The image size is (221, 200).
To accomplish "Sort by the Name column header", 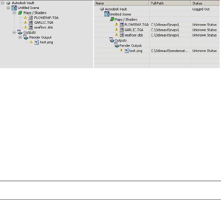I will pos(121,3).
